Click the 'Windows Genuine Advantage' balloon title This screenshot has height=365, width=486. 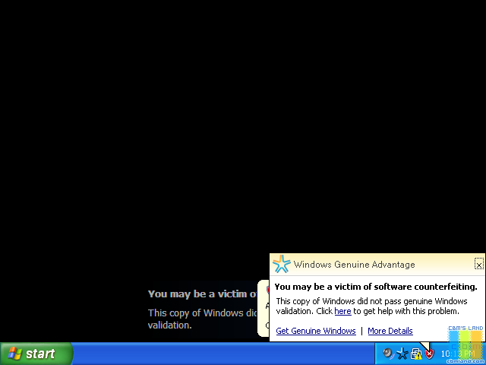(355, 265)
